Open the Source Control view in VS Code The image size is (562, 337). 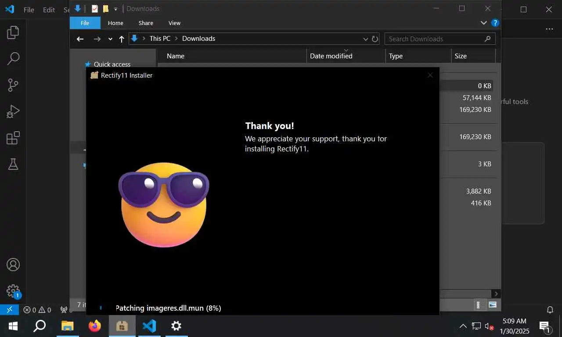coord(13,85)
